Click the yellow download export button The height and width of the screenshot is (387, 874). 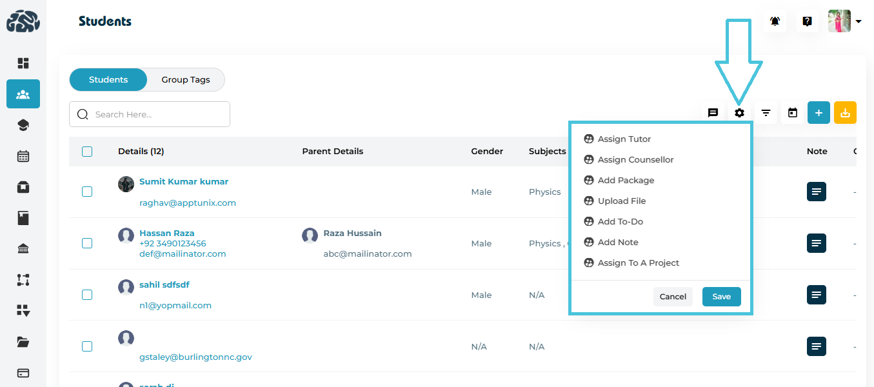coord(845,113)
